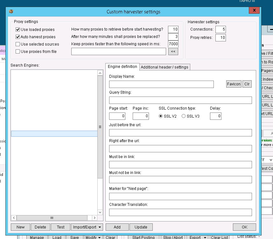Click the scroll right arrow of Search Engines list
Image resolution: width=273 pixels, height=239 pixels.
point(94,218)
